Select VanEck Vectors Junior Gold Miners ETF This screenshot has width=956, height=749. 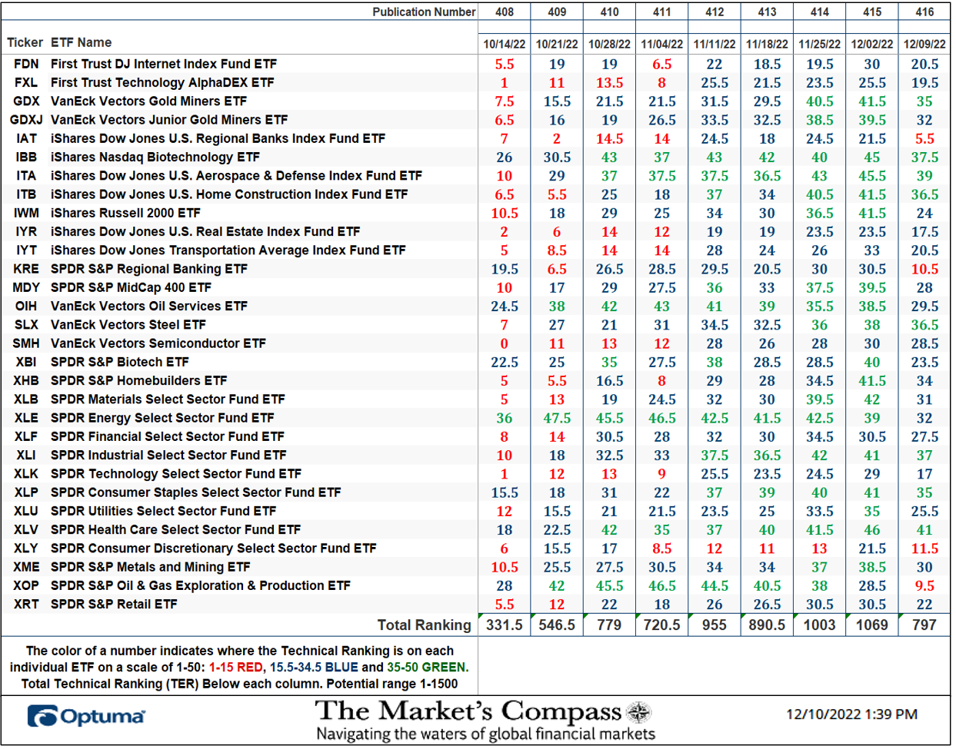pos(169,120)
